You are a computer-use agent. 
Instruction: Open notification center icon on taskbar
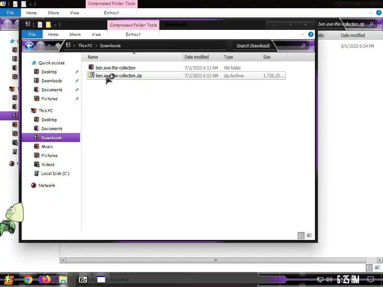click(x=371, y=280)
